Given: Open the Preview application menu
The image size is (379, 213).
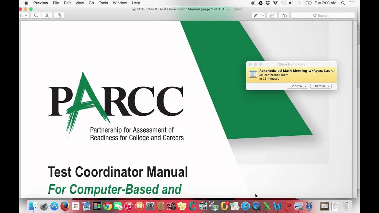Looking at the screenshot, I should [x=41, y=3].
